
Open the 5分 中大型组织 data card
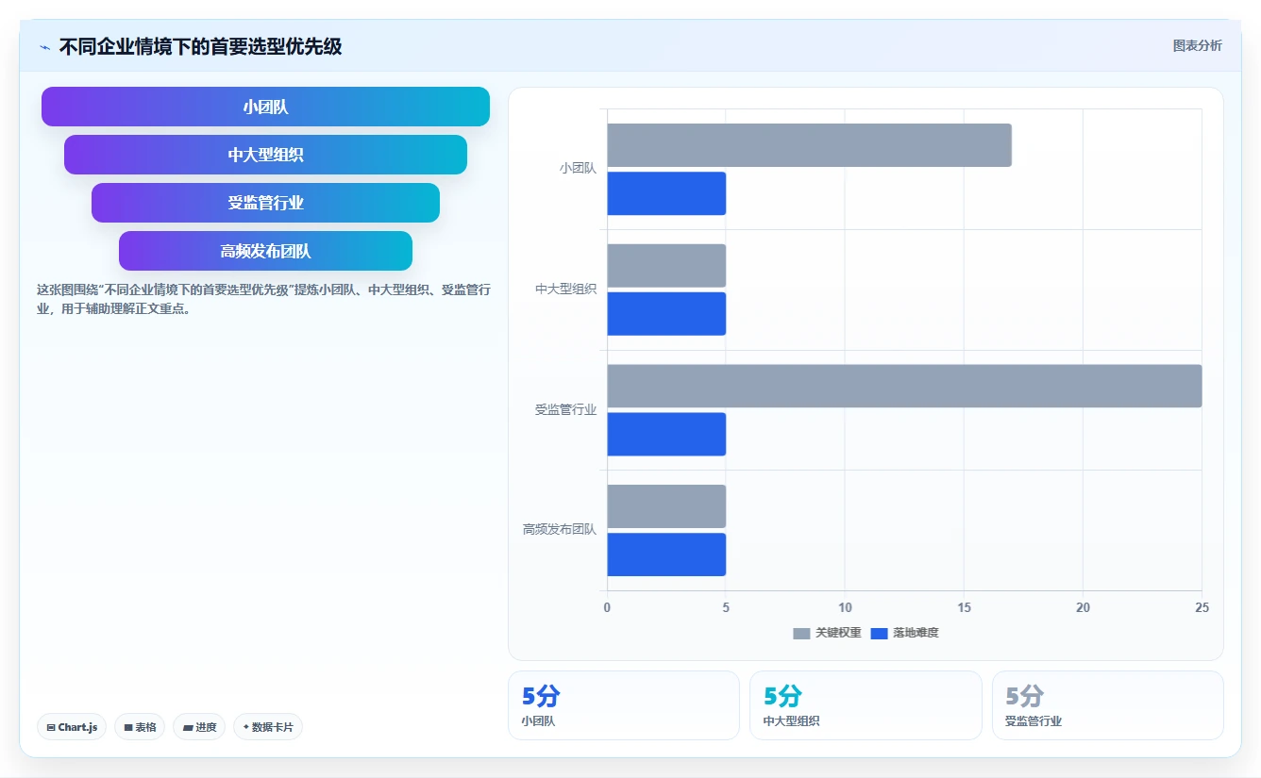coord(866,705)
